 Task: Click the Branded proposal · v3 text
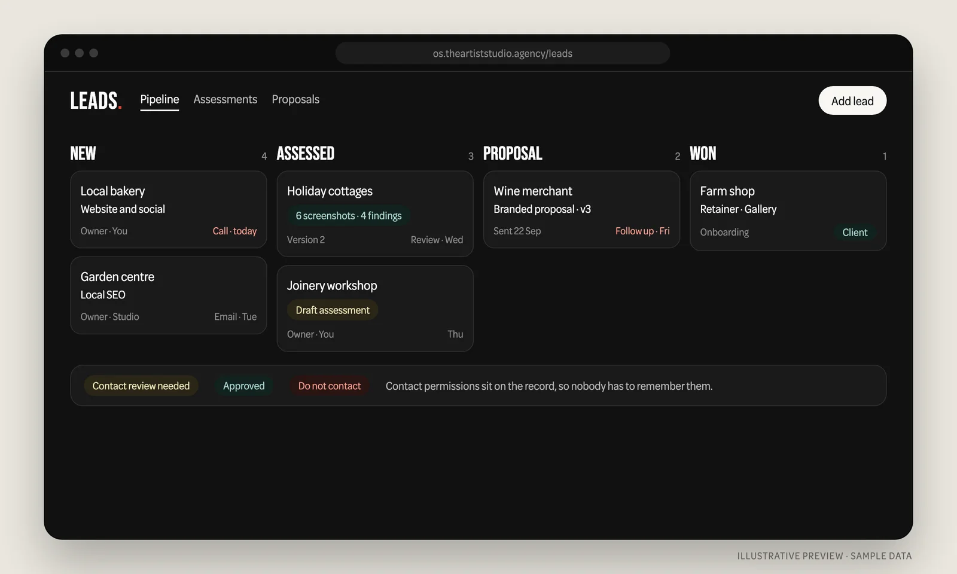(542, 209)
